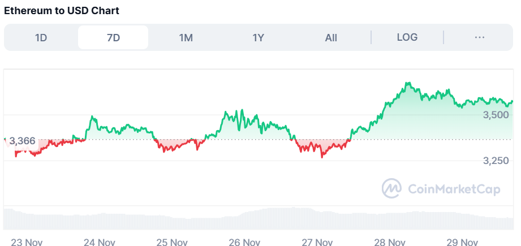
Task: Click the 3,250 price axis label
Action: click(x=496, y=161)
